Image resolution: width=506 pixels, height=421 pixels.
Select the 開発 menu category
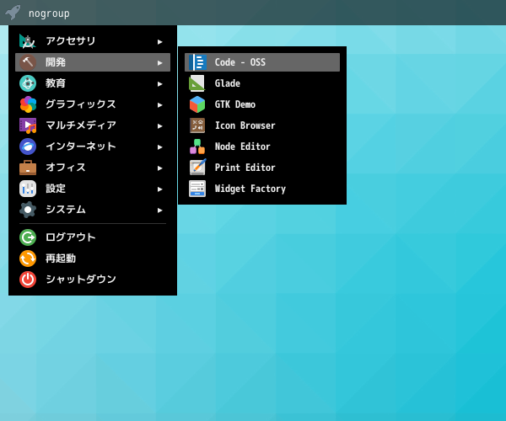[x=93, y=62]
